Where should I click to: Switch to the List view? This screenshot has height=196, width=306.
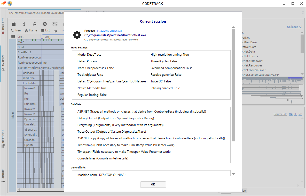[45, 30]
